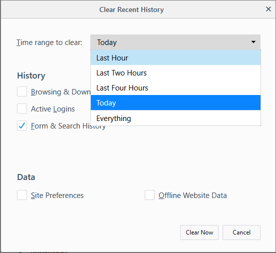Check the Active Logins box
This screenshot has width=276, height=253.
click(x=22, y=108)
